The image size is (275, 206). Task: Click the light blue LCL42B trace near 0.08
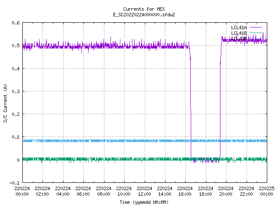(x=145, y=141)
